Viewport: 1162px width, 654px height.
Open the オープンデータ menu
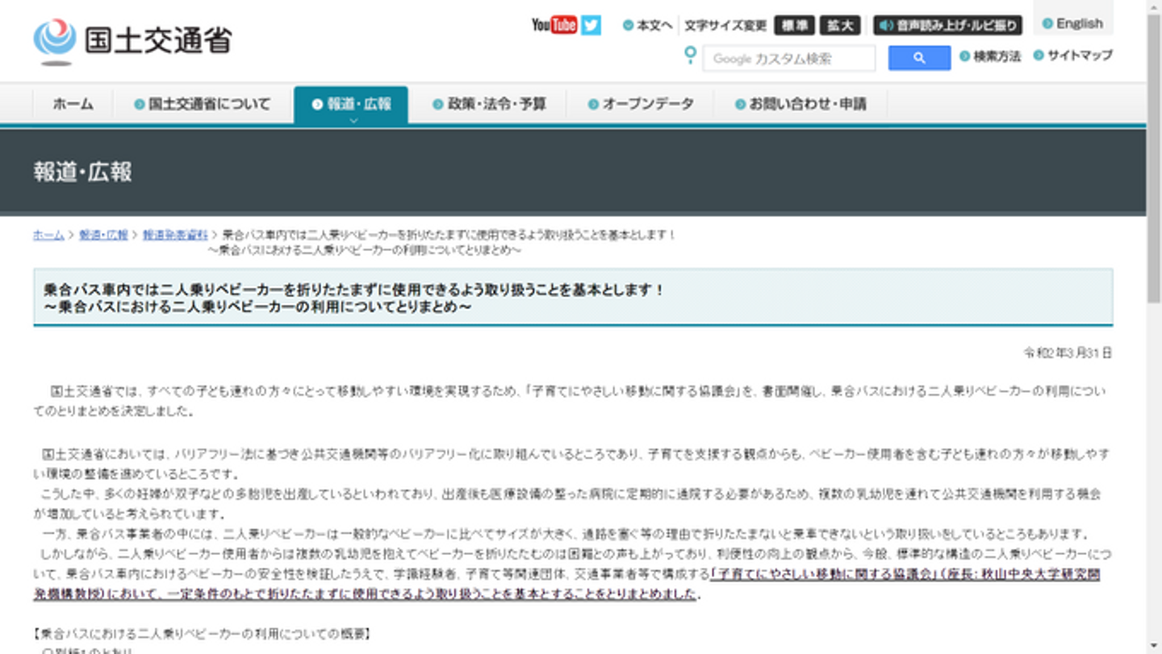(x=641, y=104)
